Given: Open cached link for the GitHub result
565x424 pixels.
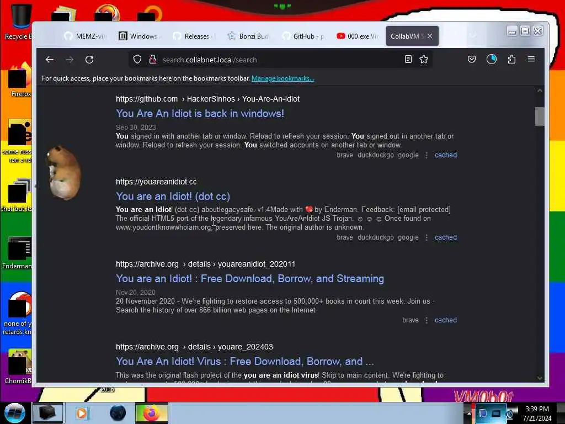Looking at the screenshot, I should coord(446,155).
